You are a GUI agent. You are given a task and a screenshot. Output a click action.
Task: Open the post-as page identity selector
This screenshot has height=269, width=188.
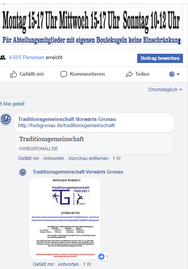[174, 74]
